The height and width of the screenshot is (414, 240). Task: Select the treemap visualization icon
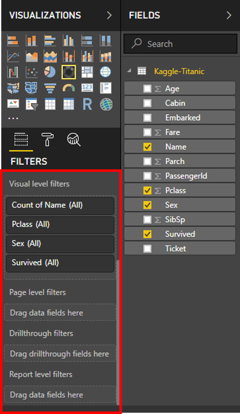click(87, 72)
